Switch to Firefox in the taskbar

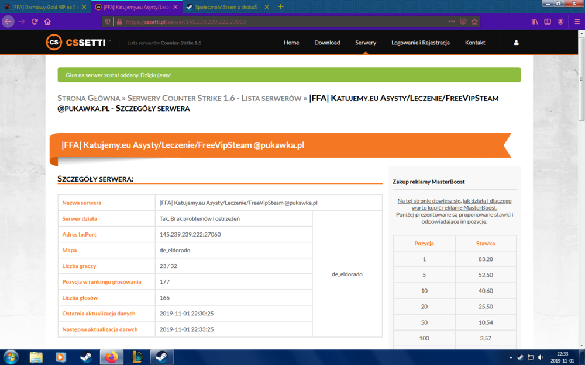[111, 357]
